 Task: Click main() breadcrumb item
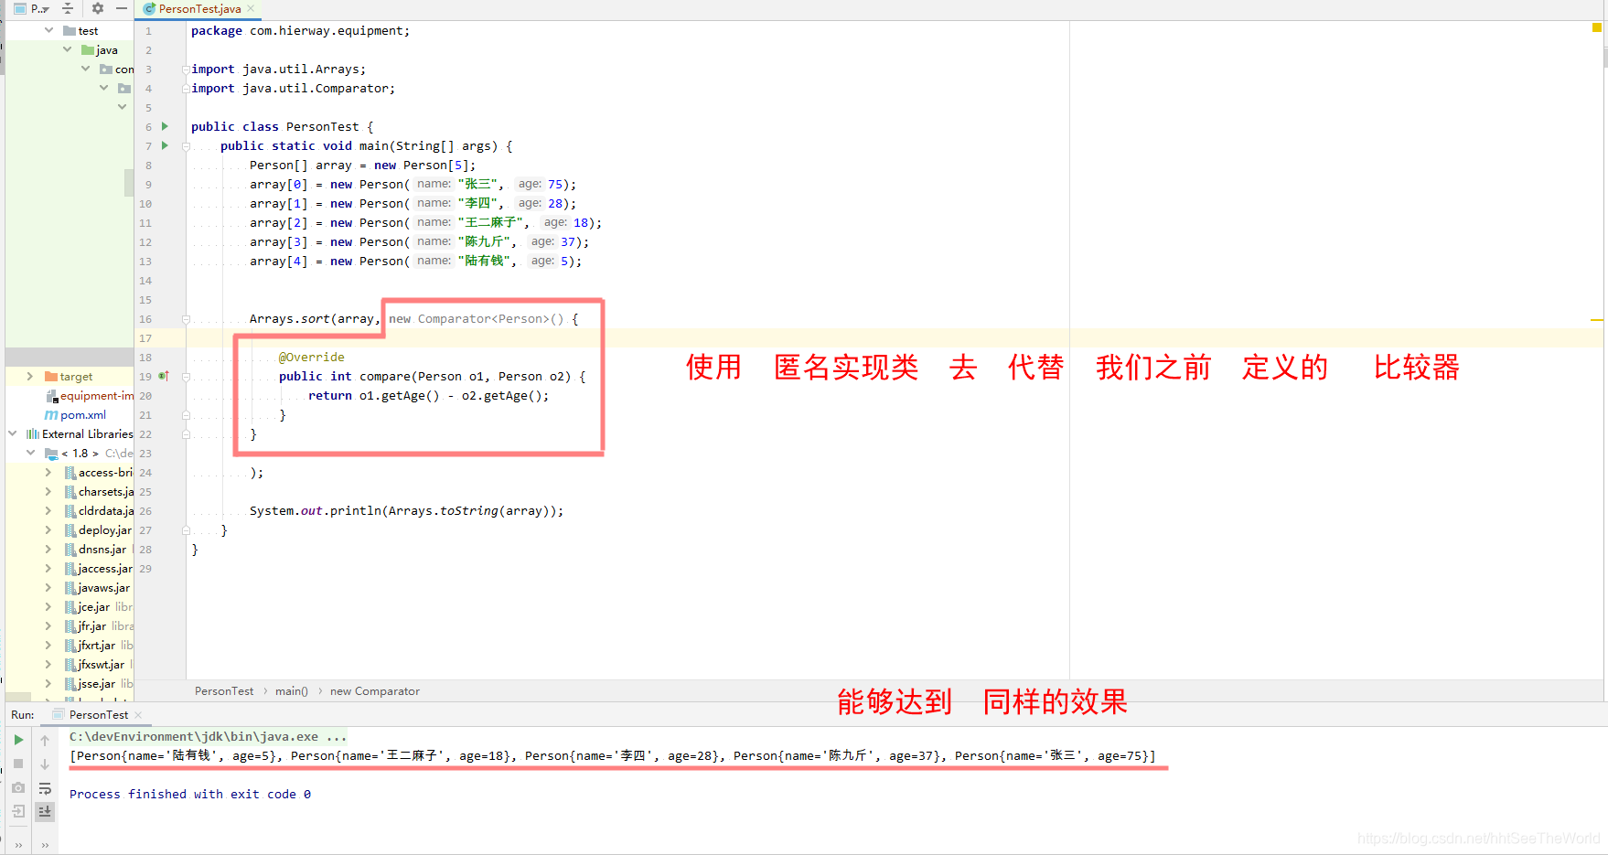tap(292, 691)
